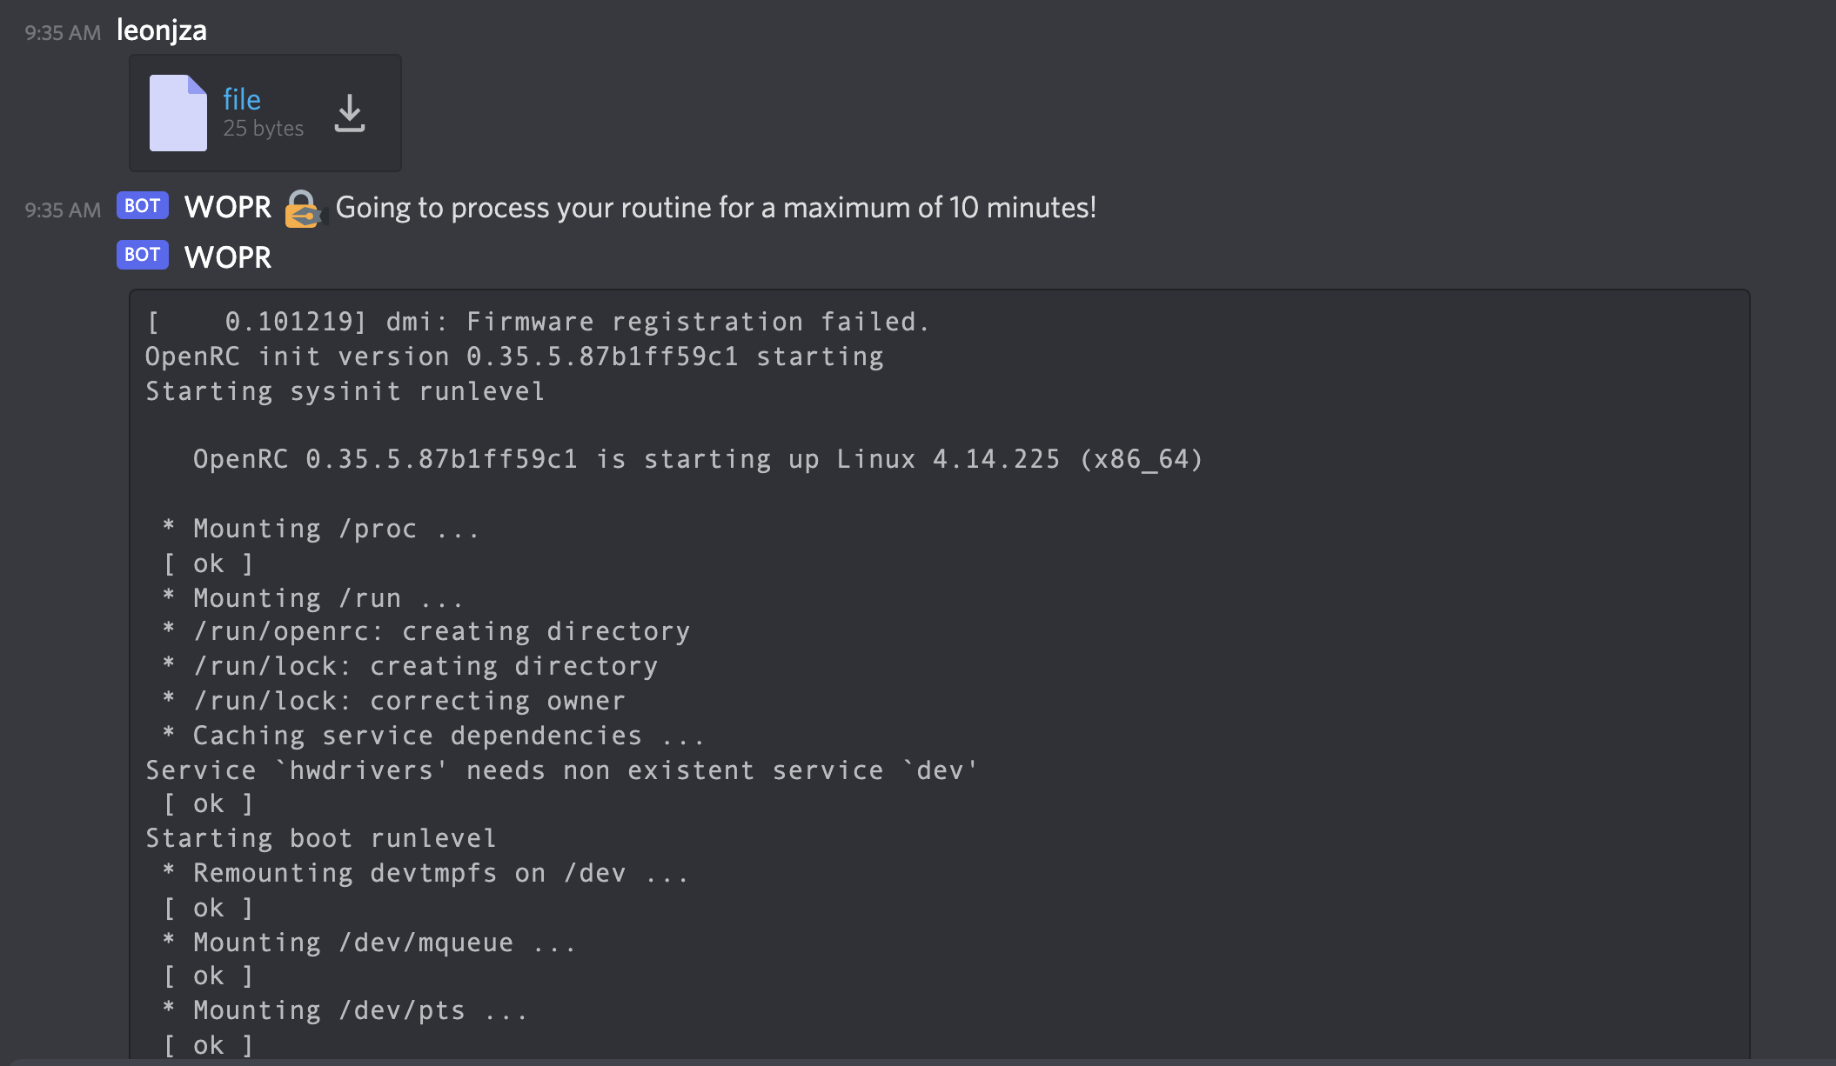Click the "Firmware registration failed" log line
The height and width of the screenshot is (1066, 1836).
[538, 323]
